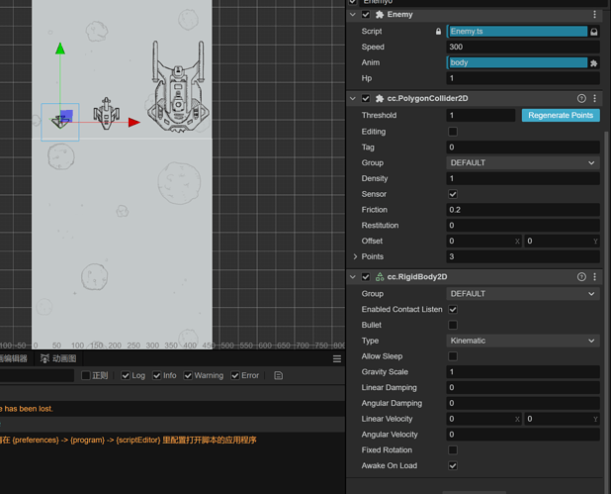Toggle PolygonCollider2D component enabled checkbox
The height and width of the screenshot is (494, 611).
(366, 98)
